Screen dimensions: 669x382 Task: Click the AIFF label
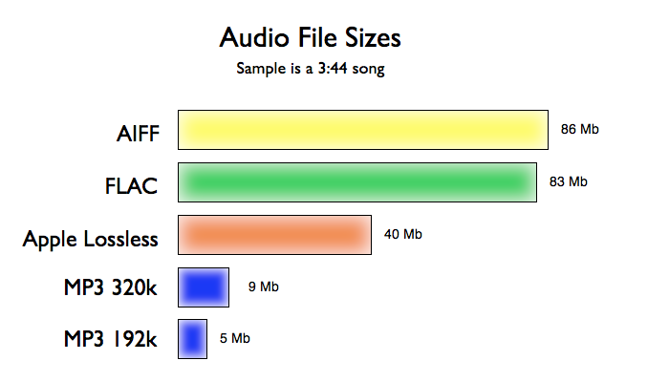pos(139,134)
